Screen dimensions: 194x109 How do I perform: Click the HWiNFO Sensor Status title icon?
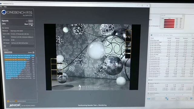coord(151,35)
